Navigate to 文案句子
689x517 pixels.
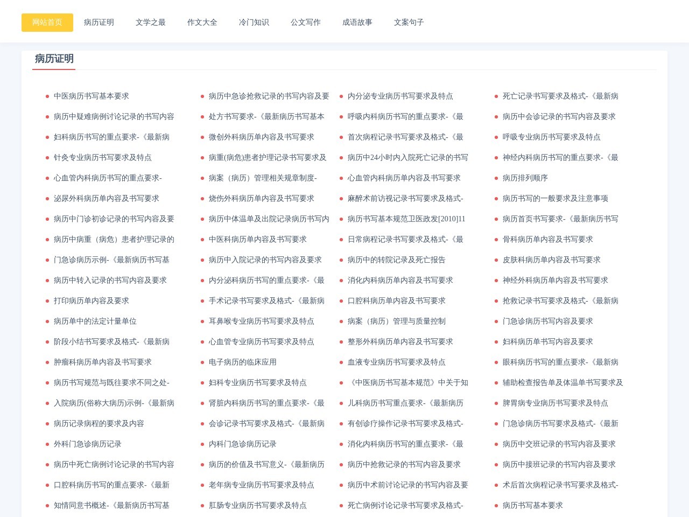coord(409,23)
